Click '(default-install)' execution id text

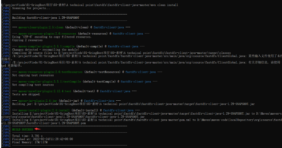click(85, 110)
